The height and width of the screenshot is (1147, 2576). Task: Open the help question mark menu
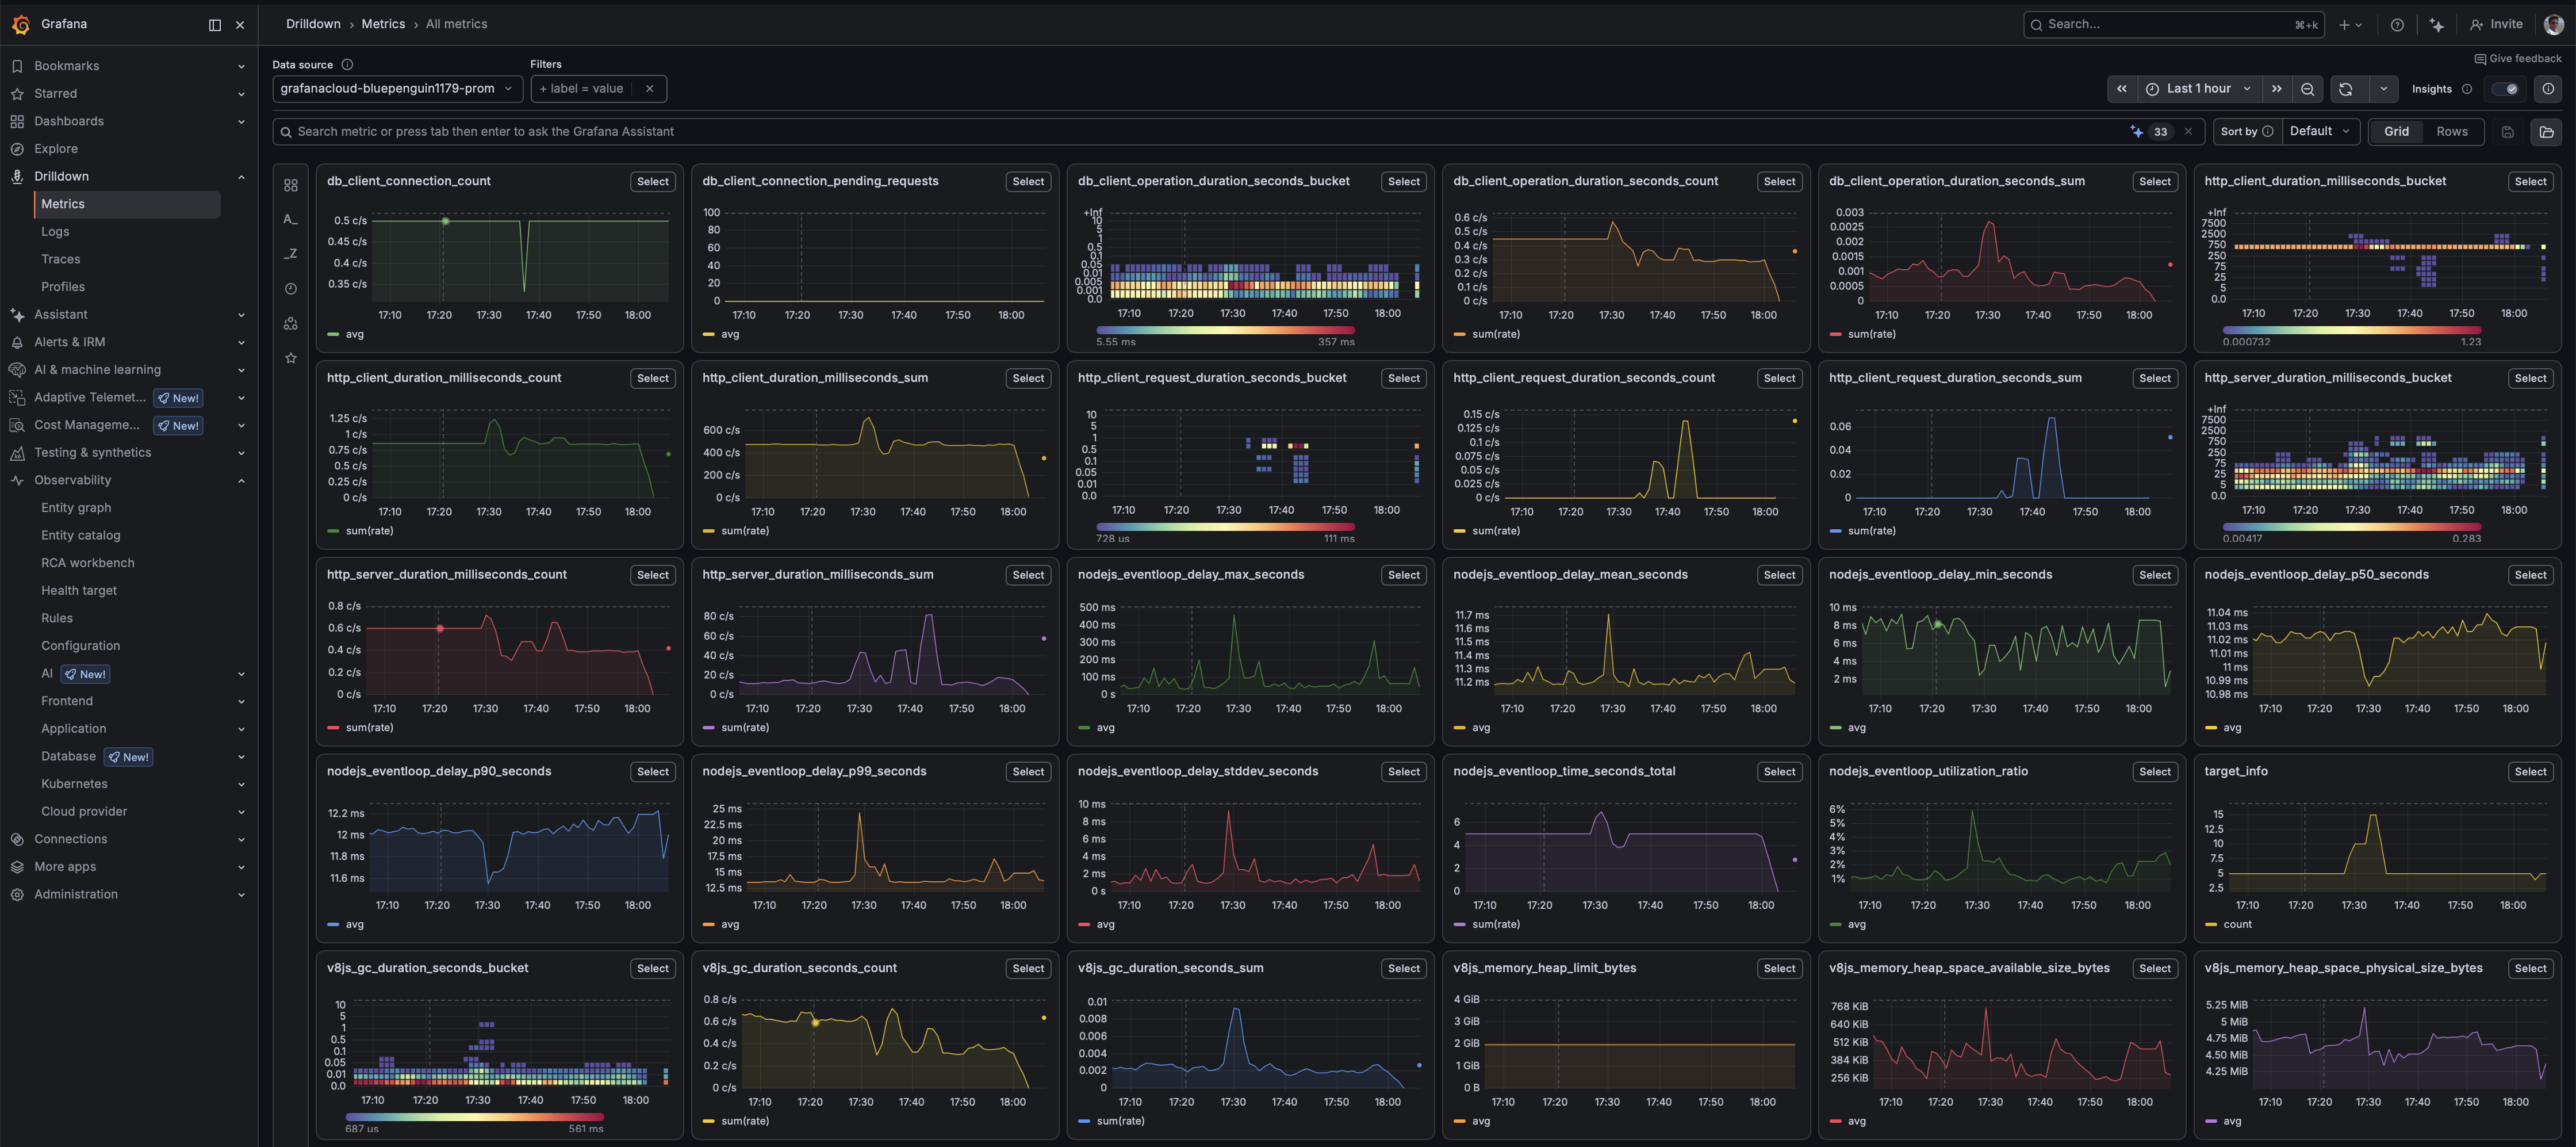pos(2397,25)
